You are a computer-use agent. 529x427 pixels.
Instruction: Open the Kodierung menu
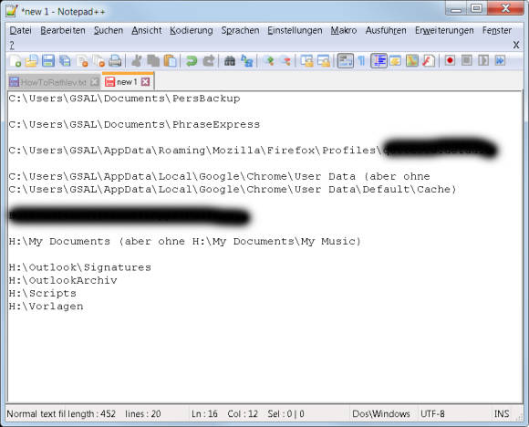tap(192, 30)
